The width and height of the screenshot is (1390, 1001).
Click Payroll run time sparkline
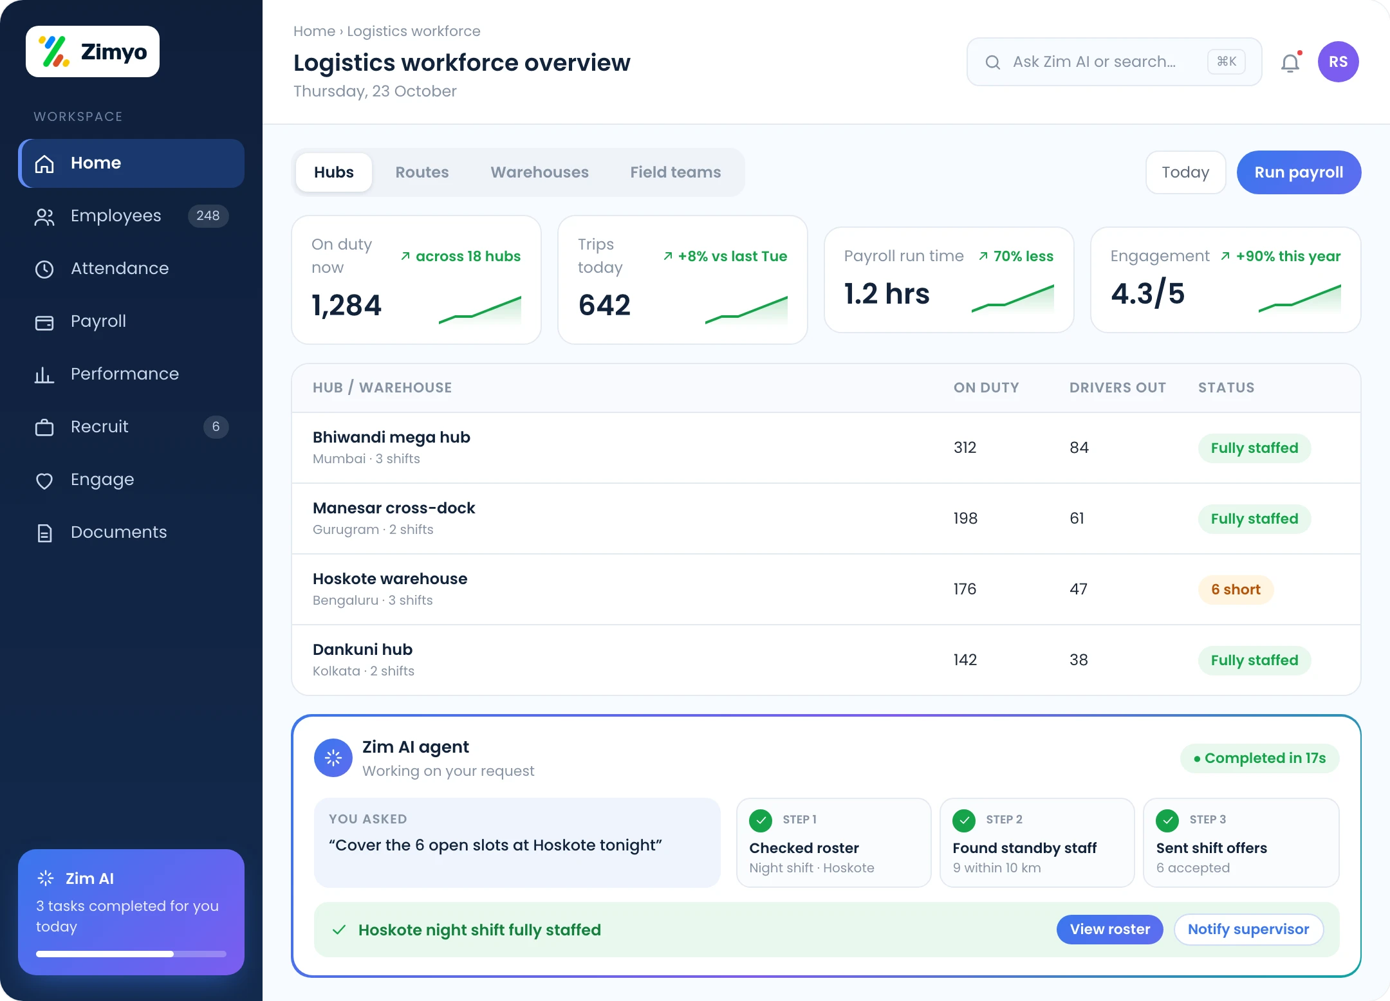pyautogui.click(x=1013, y=298)
